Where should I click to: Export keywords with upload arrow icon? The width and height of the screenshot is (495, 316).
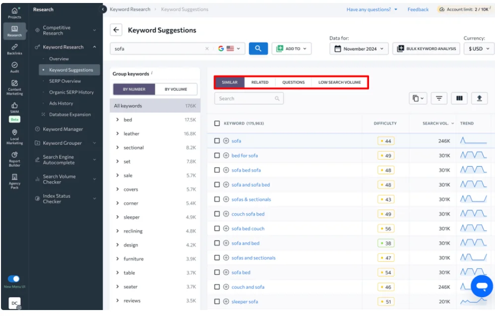[479, 99]
